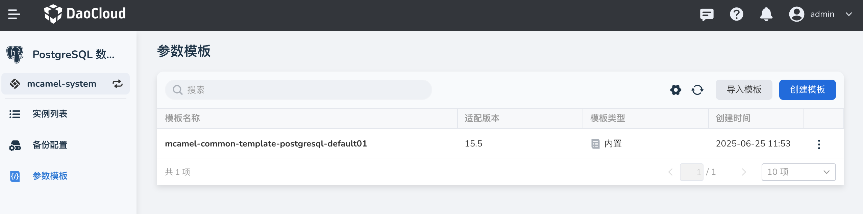Click the refresh icon beside the gear

[697, 90]
